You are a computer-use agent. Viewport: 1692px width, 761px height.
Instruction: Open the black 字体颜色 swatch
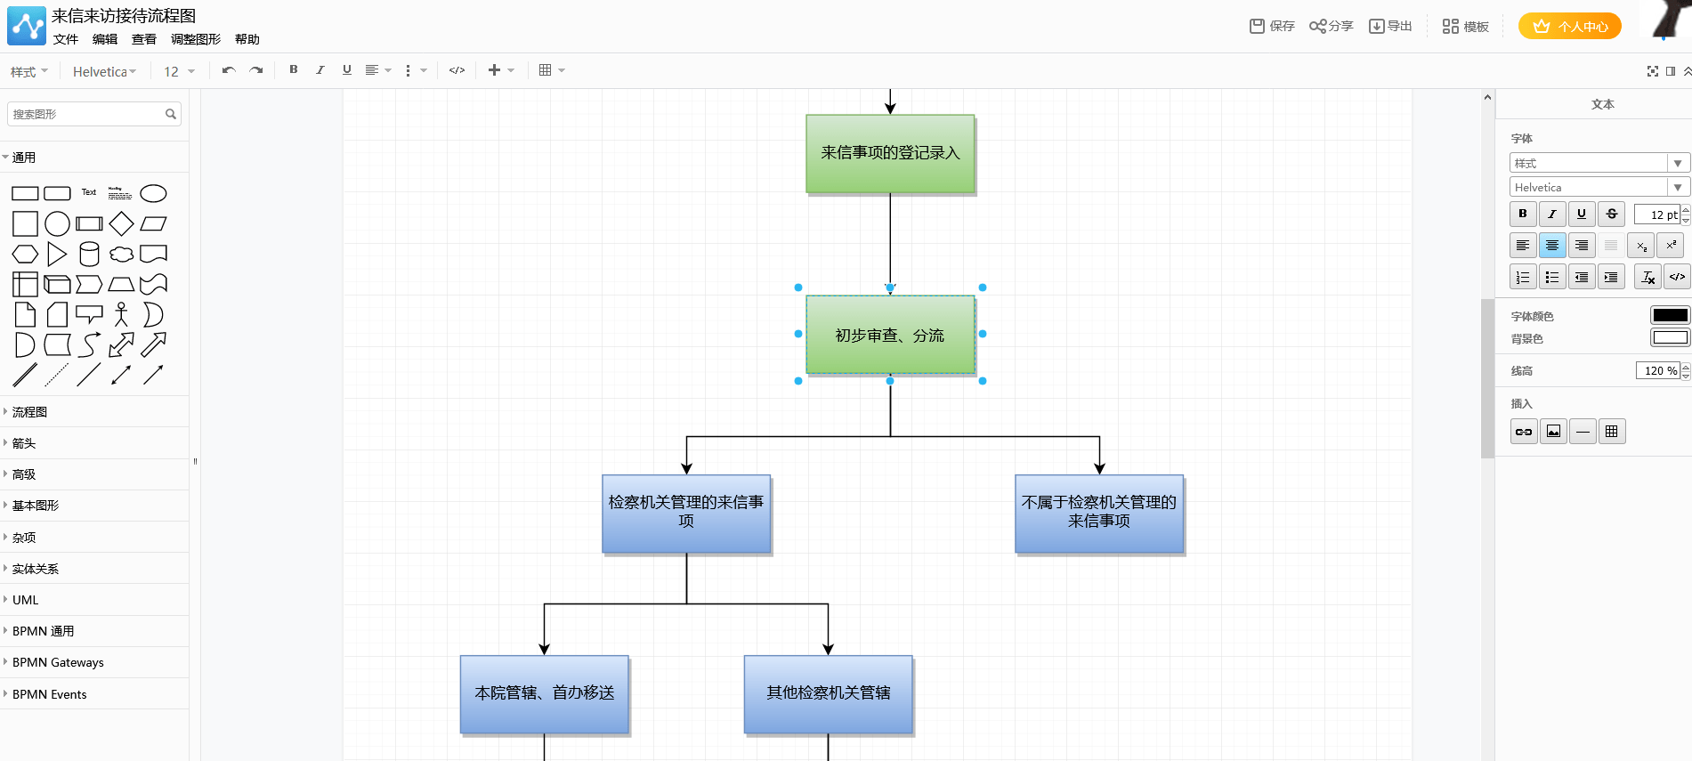point(1670,315)
